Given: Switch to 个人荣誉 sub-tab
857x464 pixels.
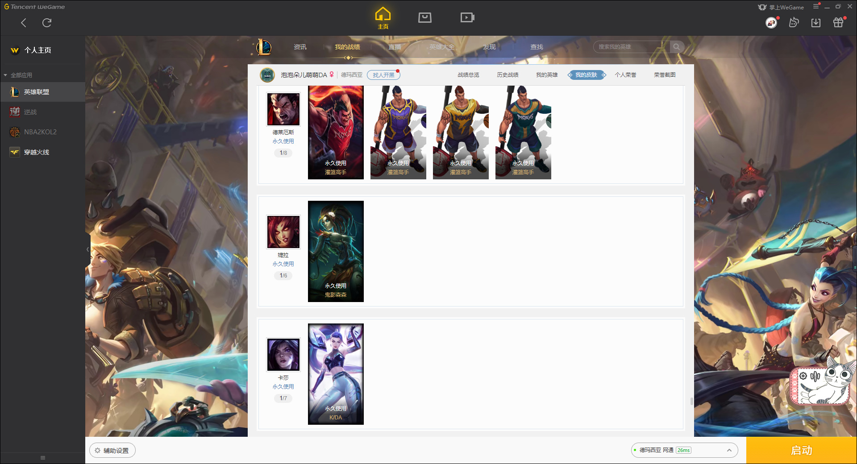Looking at the screenshot, I should (x=625, y=75).
